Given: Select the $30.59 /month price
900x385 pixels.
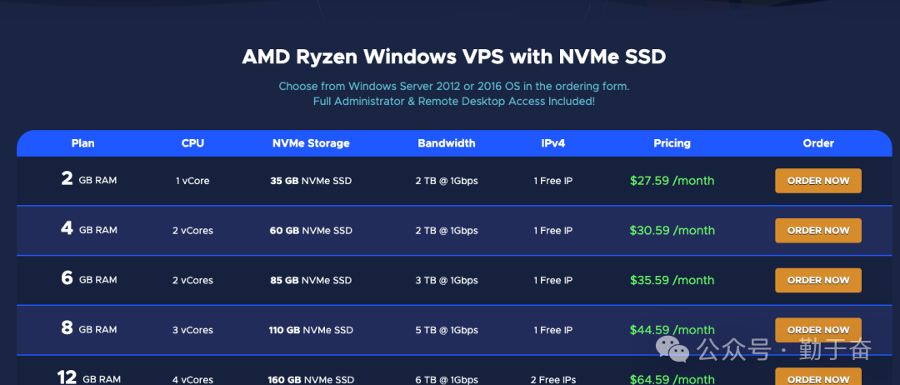Looking at the screenshot, I should tap(672, 231).
